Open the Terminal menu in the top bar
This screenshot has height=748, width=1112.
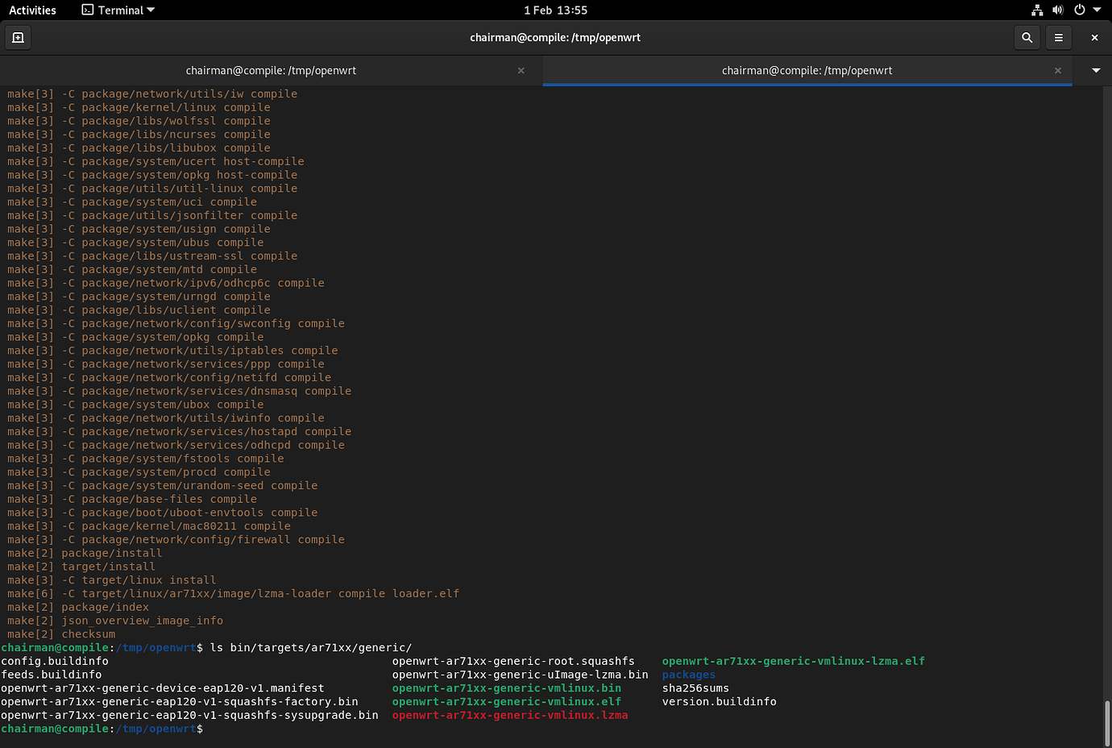(x=118, y=10)
